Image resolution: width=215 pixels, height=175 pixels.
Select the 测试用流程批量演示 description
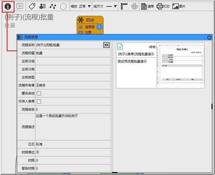(x=132, y=61)
